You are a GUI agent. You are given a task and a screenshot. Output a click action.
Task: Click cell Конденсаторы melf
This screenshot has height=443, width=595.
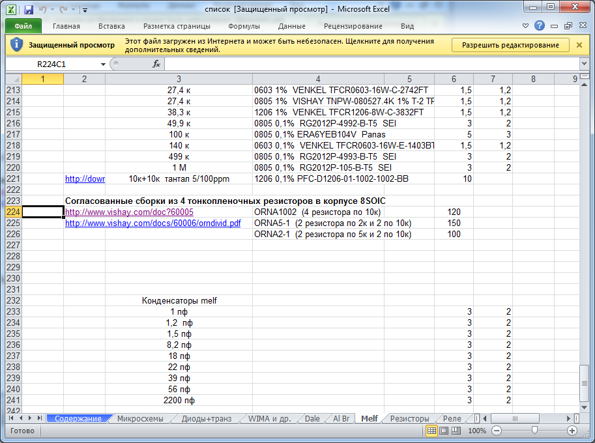tap(179, 300)
